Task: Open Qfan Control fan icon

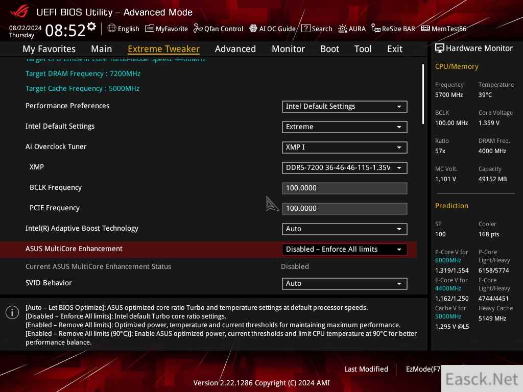Action: [x=198, y=29]
